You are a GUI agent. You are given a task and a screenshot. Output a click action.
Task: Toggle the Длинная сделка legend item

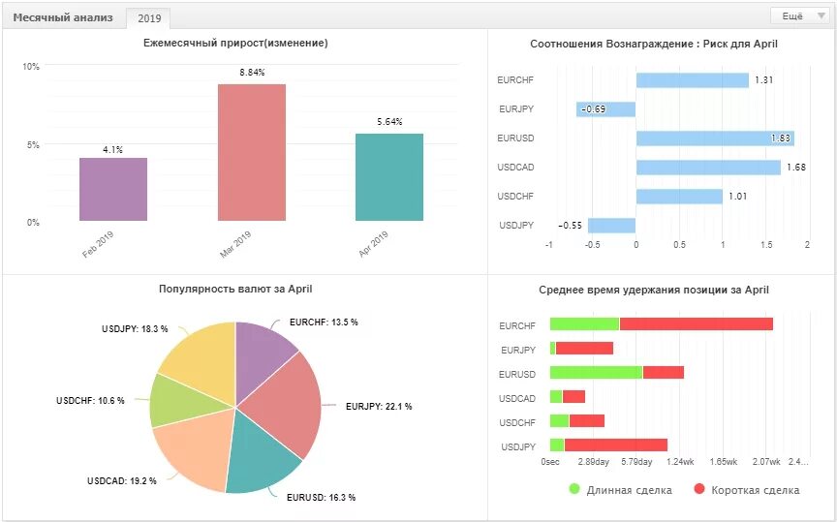point(621,489)
